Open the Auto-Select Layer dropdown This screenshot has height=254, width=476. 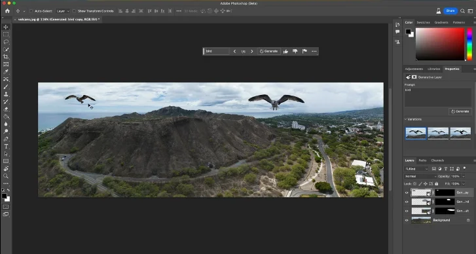click(62, 11)
